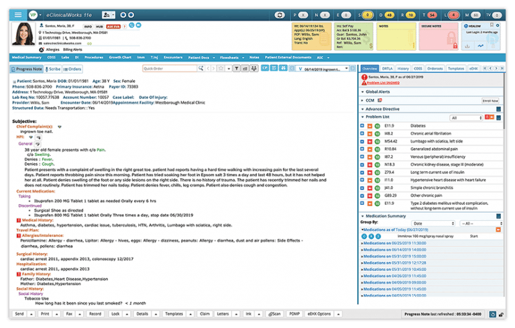The height and width of the screenshot is (328, 515).
Task: Open the Medical Summary tab
Action: pyautogui.click(x=27, y=58)
